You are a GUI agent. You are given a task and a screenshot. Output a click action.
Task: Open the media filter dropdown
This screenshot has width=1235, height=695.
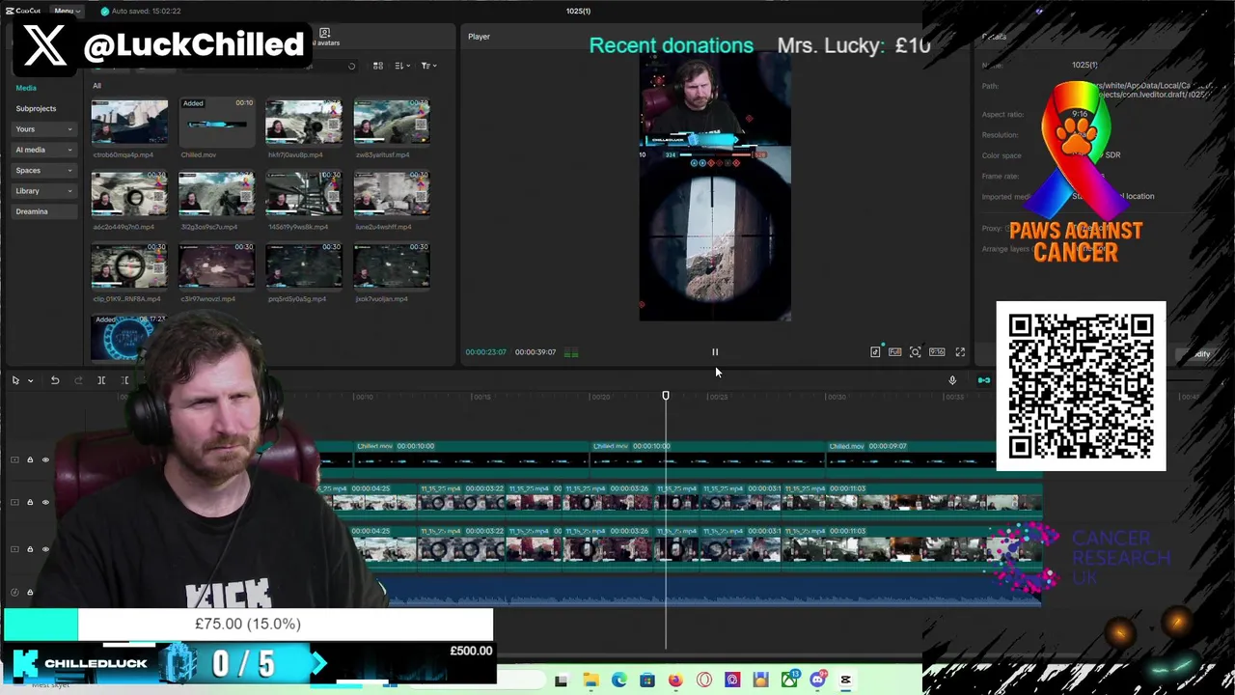pos(428,66)
